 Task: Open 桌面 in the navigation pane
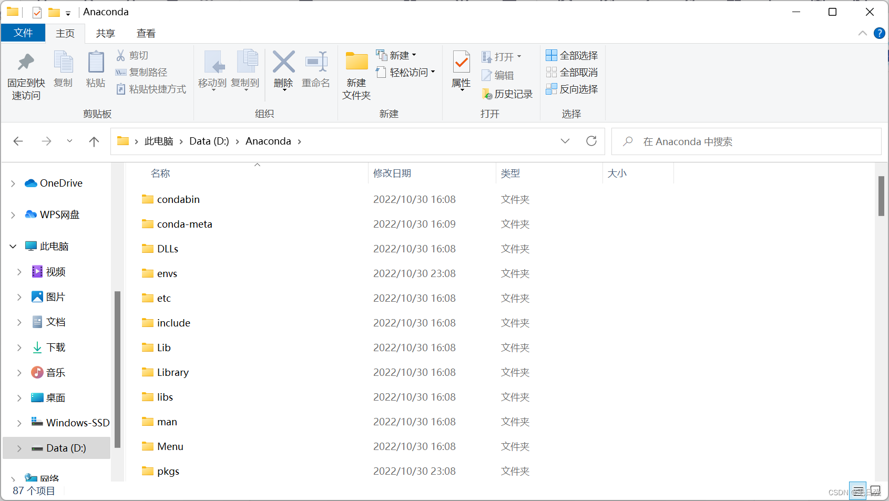click(55, 398)
